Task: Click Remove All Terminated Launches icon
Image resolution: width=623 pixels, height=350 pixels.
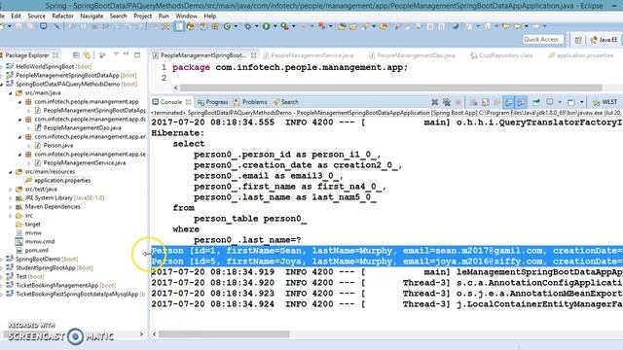Action: coord(447,102)
